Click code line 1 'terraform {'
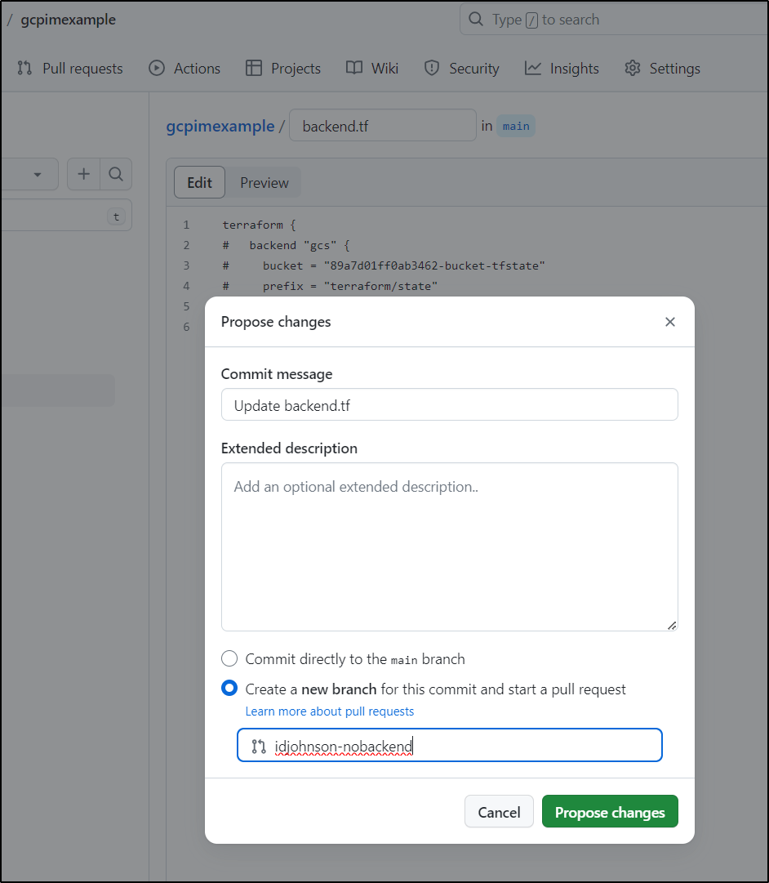The width and height of the screenshot is (769, 883). pos(259,225)
